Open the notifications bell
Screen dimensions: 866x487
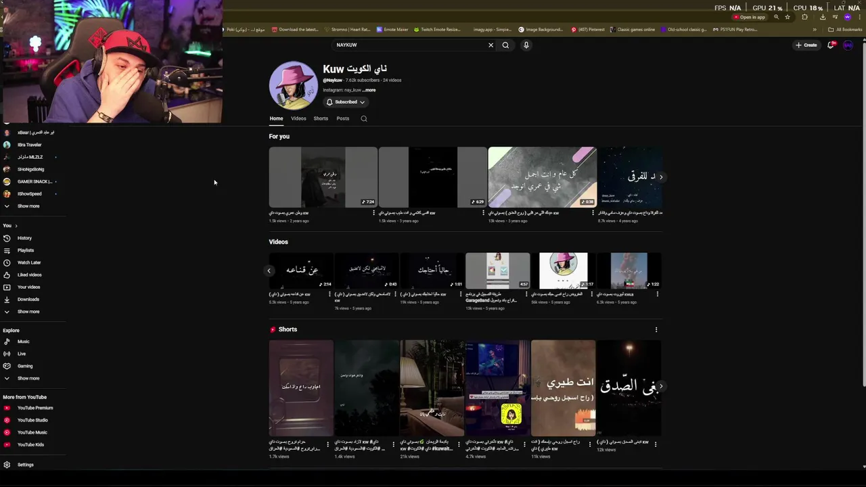pyautogui.click(x=831, y=45)
